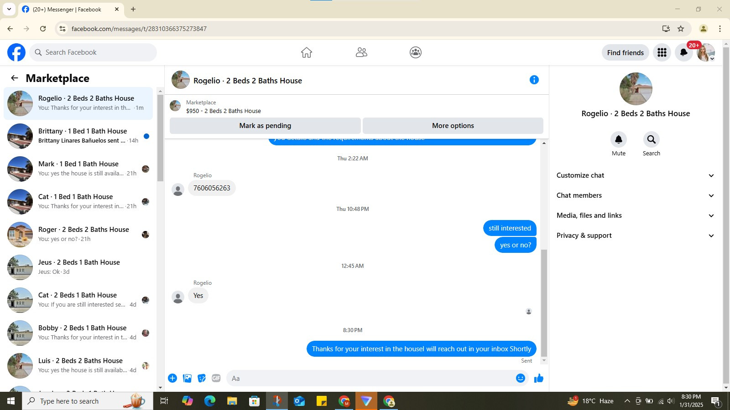Open Luis 2 Beds 2 Baths House chat
Viewport: 730px width, 410px height.
[78, 366]
